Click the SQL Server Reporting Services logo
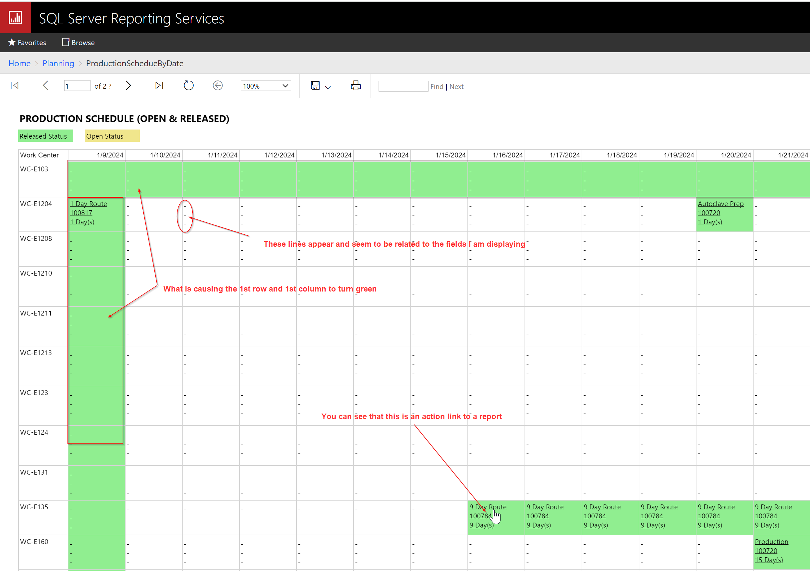 click(x=16, y=17)
